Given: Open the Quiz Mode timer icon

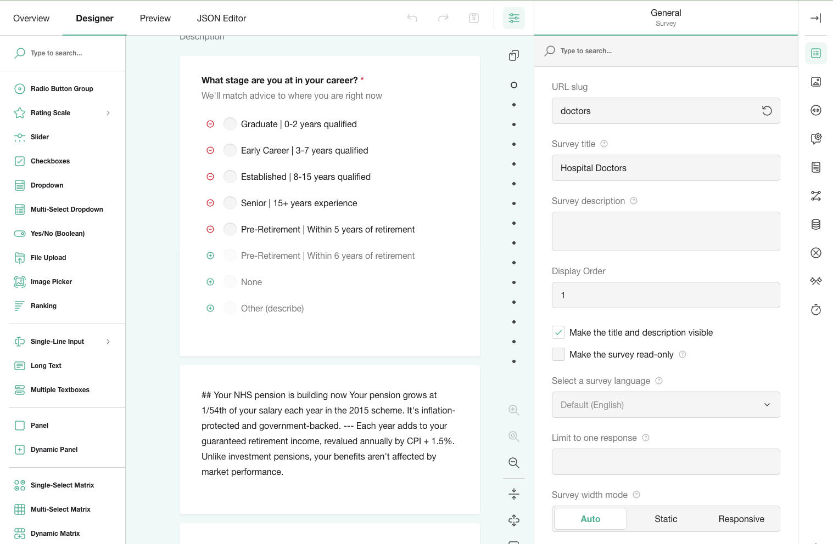Looking at the screenshot, I should (x=816, y=310).
